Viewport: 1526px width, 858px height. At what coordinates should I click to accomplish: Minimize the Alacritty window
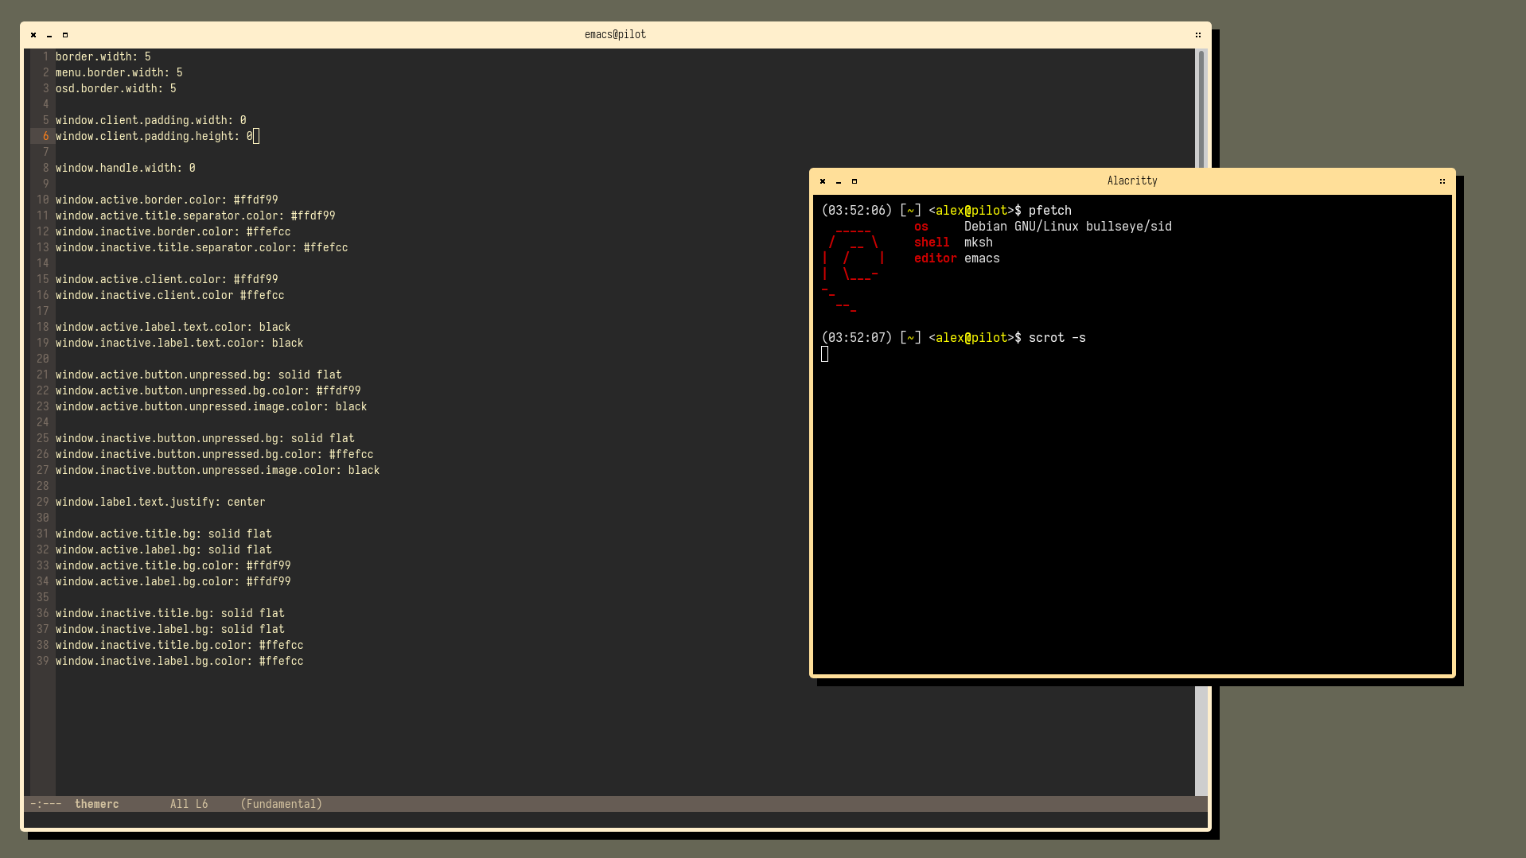point(839,181)
